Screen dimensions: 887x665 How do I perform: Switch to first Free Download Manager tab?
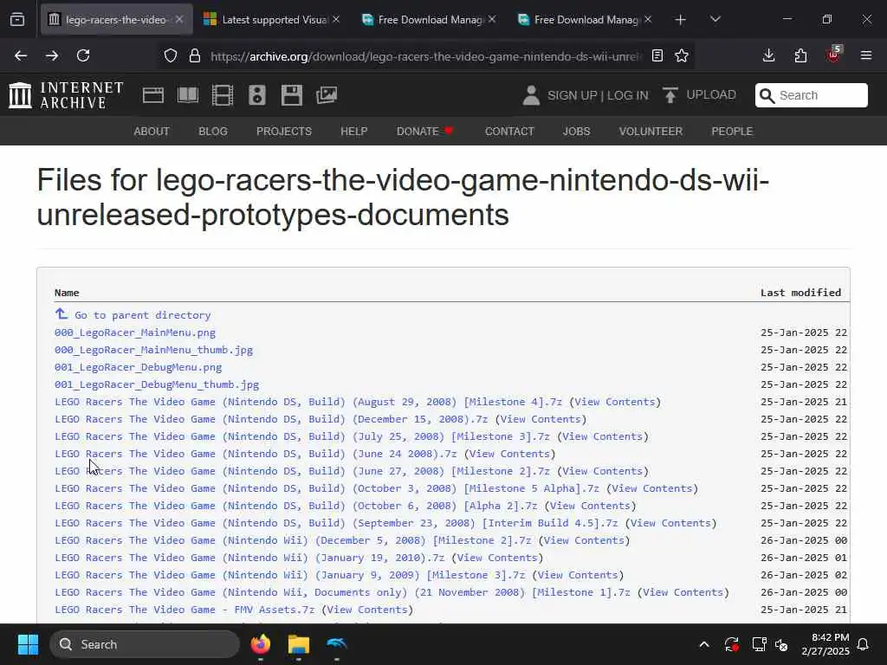pyautogui.click(x=428, y=20)
